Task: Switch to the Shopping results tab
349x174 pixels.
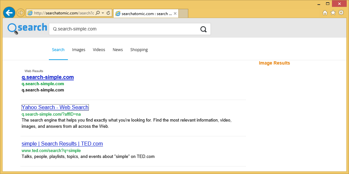Action: coord(139,50)
